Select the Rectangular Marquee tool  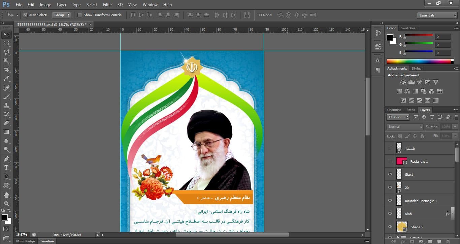pos(6,43)
